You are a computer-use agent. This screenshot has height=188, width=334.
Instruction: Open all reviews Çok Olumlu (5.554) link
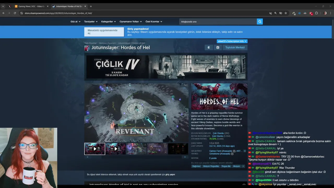[x=221, y=136]
